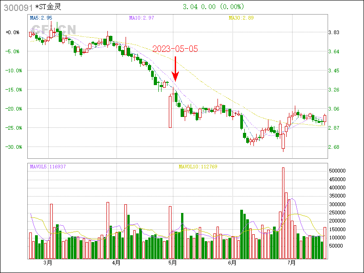
Task: Click the 3月 label on the time axis
Action: [x=47, y=263]
